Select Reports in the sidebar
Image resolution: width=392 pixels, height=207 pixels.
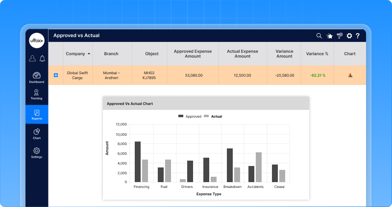(x=37, y=115)
